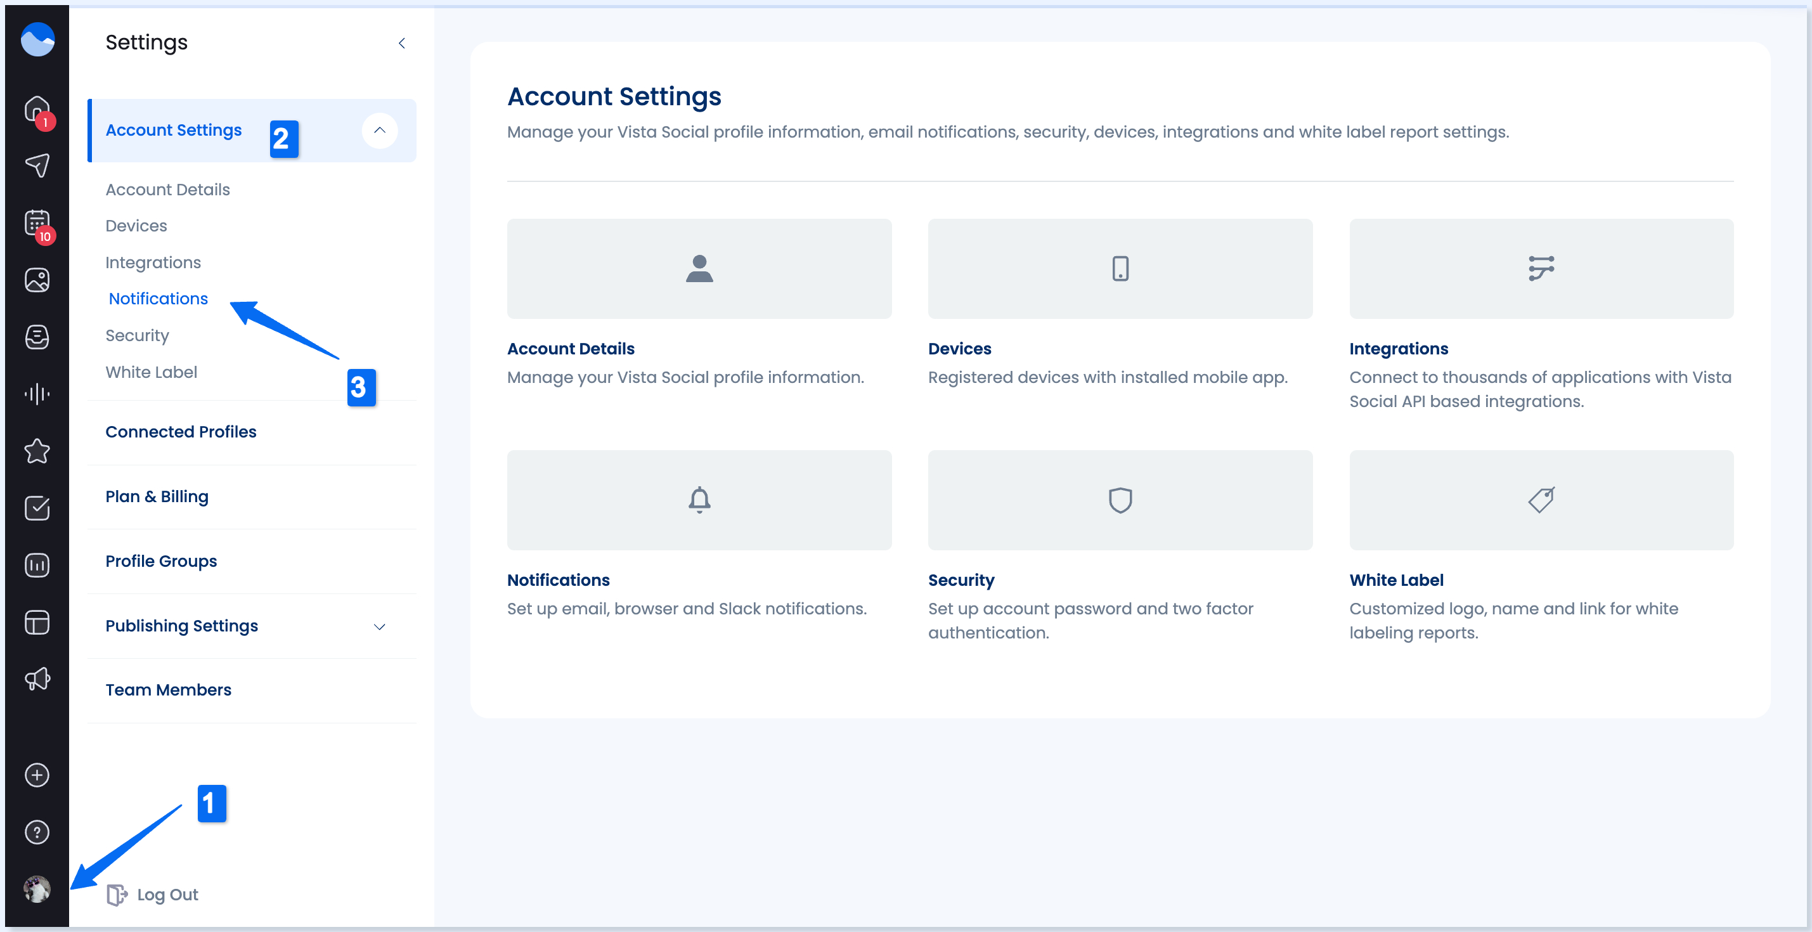Open the Publish paper plane icon
1812x932 pixels.
[37, 166]
